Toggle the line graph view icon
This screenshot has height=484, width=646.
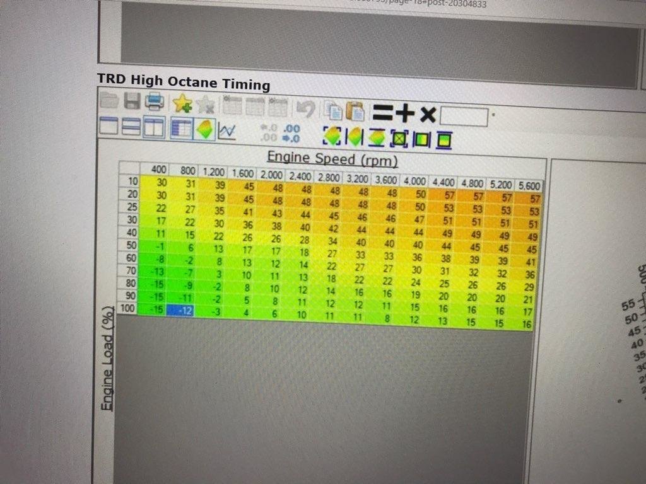pyautogui.click(x=227, y=131)
